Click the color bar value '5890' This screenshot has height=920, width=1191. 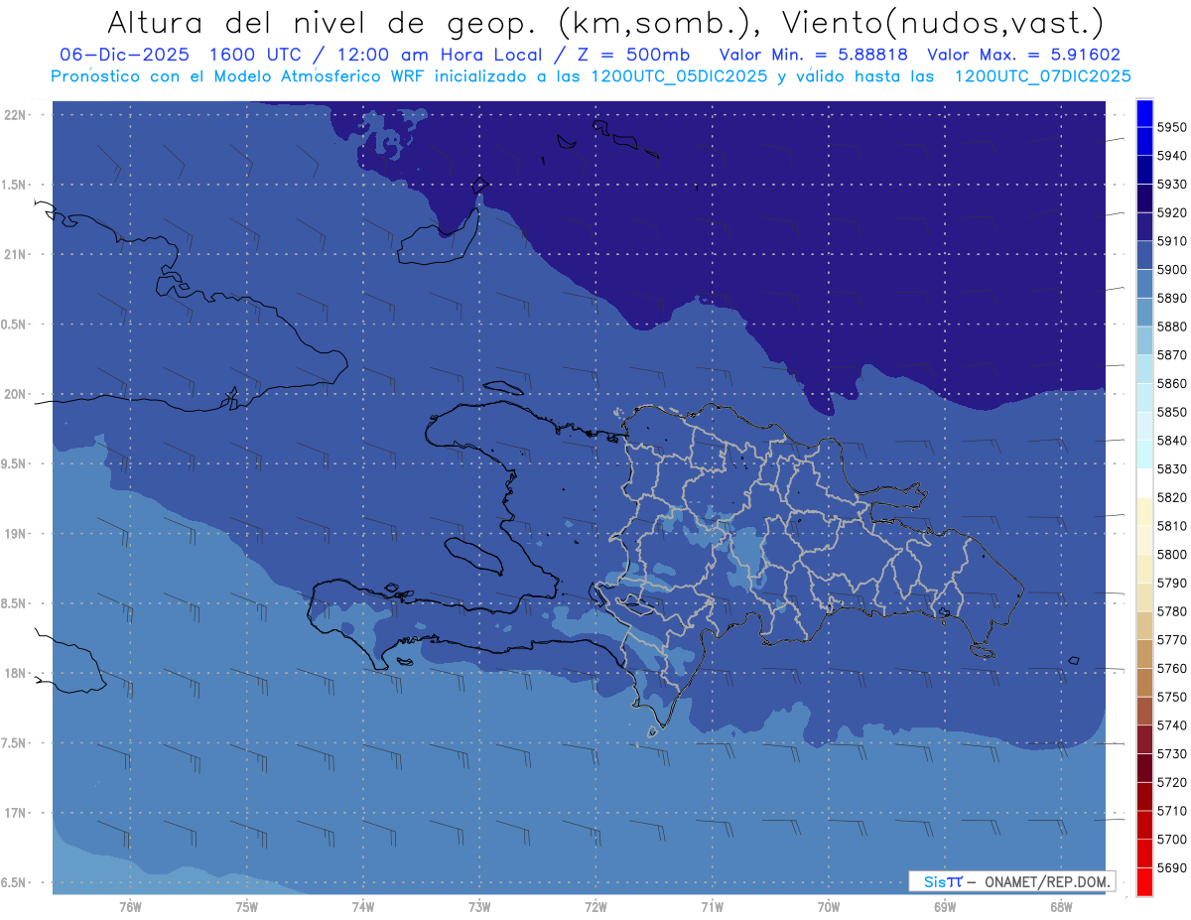coord(1172,298)
